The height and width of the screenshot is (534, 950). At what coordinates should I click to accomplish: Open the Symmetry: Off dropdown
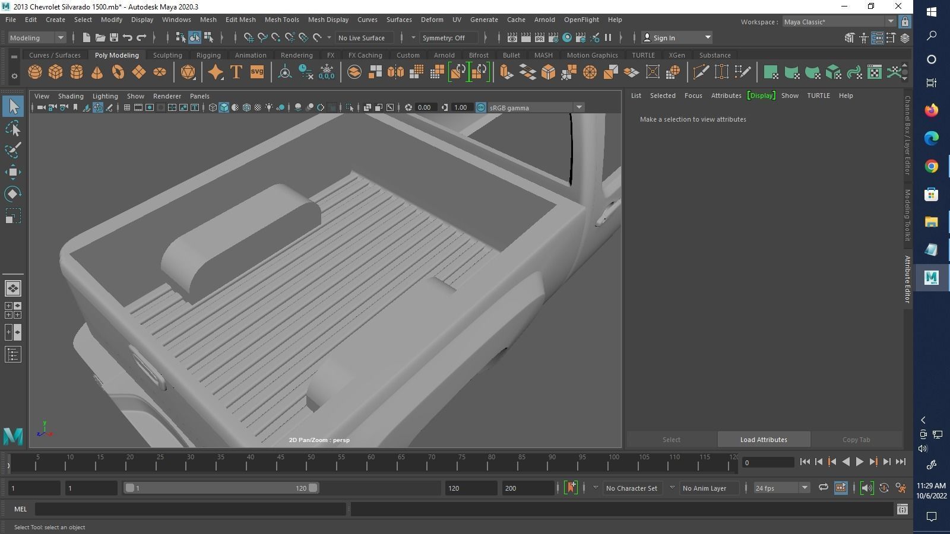pyautogui.click(x=448, y=37)
